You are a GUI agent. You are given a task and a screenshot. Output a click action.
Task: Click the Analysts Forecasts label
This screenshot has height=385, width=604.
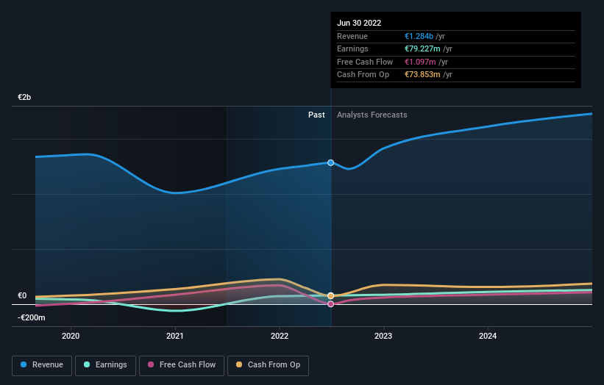coord(372,115)
